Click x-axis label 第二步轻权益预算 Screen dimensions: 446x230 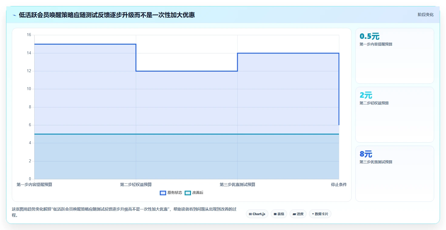tap(136, 184)
